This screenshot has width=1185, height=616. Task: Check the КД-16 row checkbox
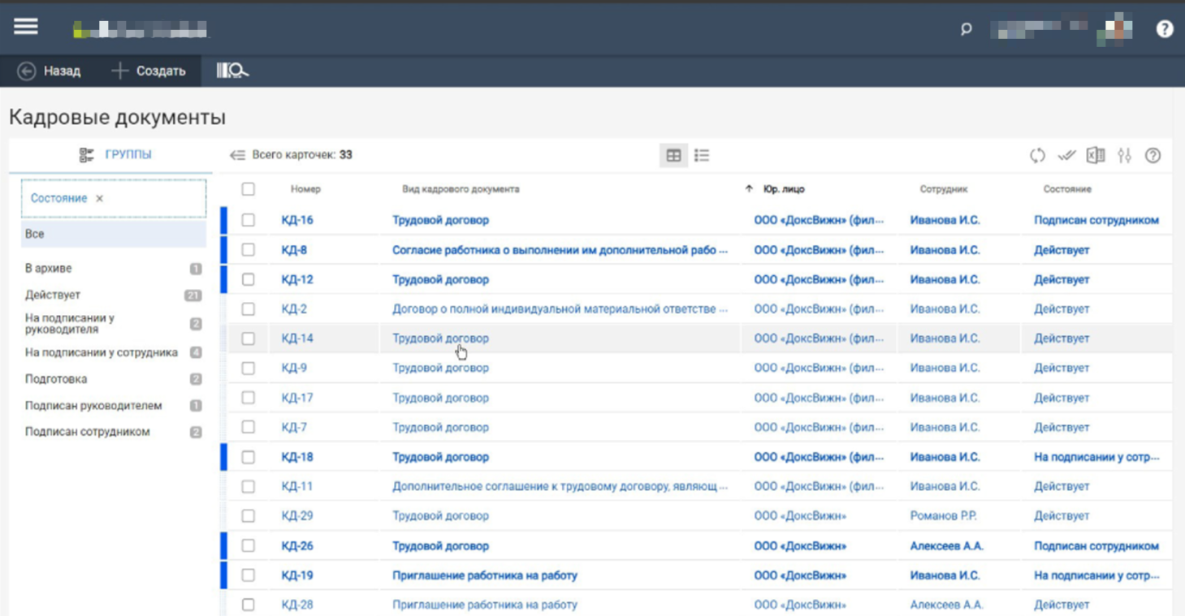pyautogui.click(x=249, y=220)
